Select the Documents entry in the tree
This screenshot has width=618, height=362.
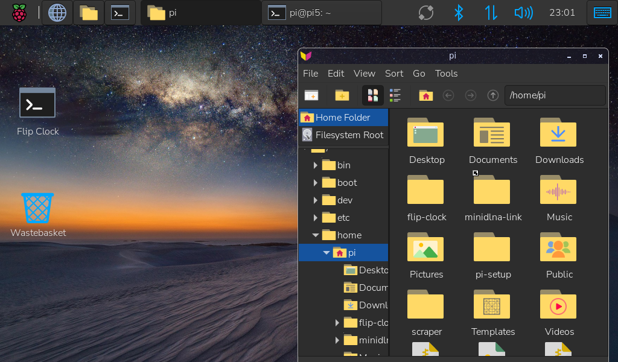tap(366, 288)
